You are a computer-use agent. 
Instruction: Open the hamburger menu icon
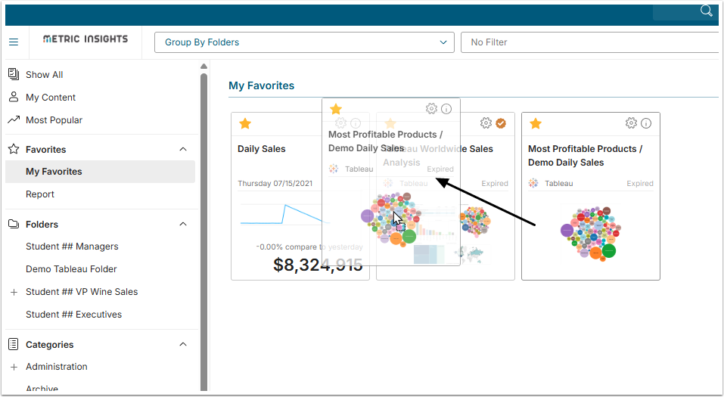click(14, 42)
